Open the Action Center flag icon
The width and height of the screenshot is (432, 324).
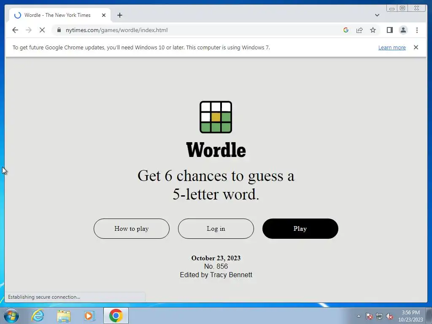tap(369, 316)
